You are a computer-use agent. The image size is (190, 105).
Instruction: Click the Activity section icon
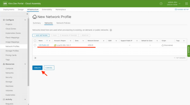(x=4, y=99)
